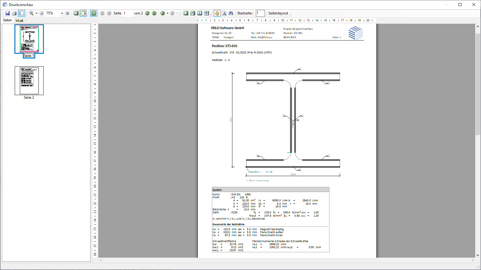Image resolution: width=481 pixels, height=270 pixels.
Task: Toggle the green page margins icon
Action: [93, 13]
